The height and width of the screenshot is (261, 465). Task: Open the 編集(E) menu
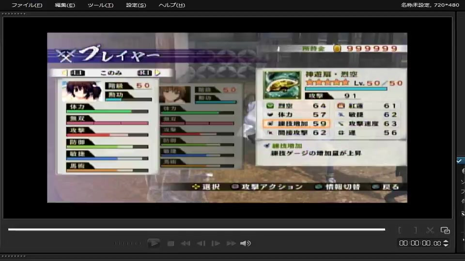click(65, 5)
